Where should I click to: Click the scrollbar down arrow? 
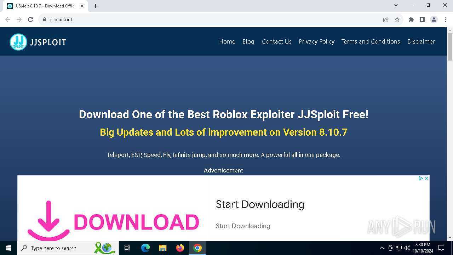tap(450, 238)
